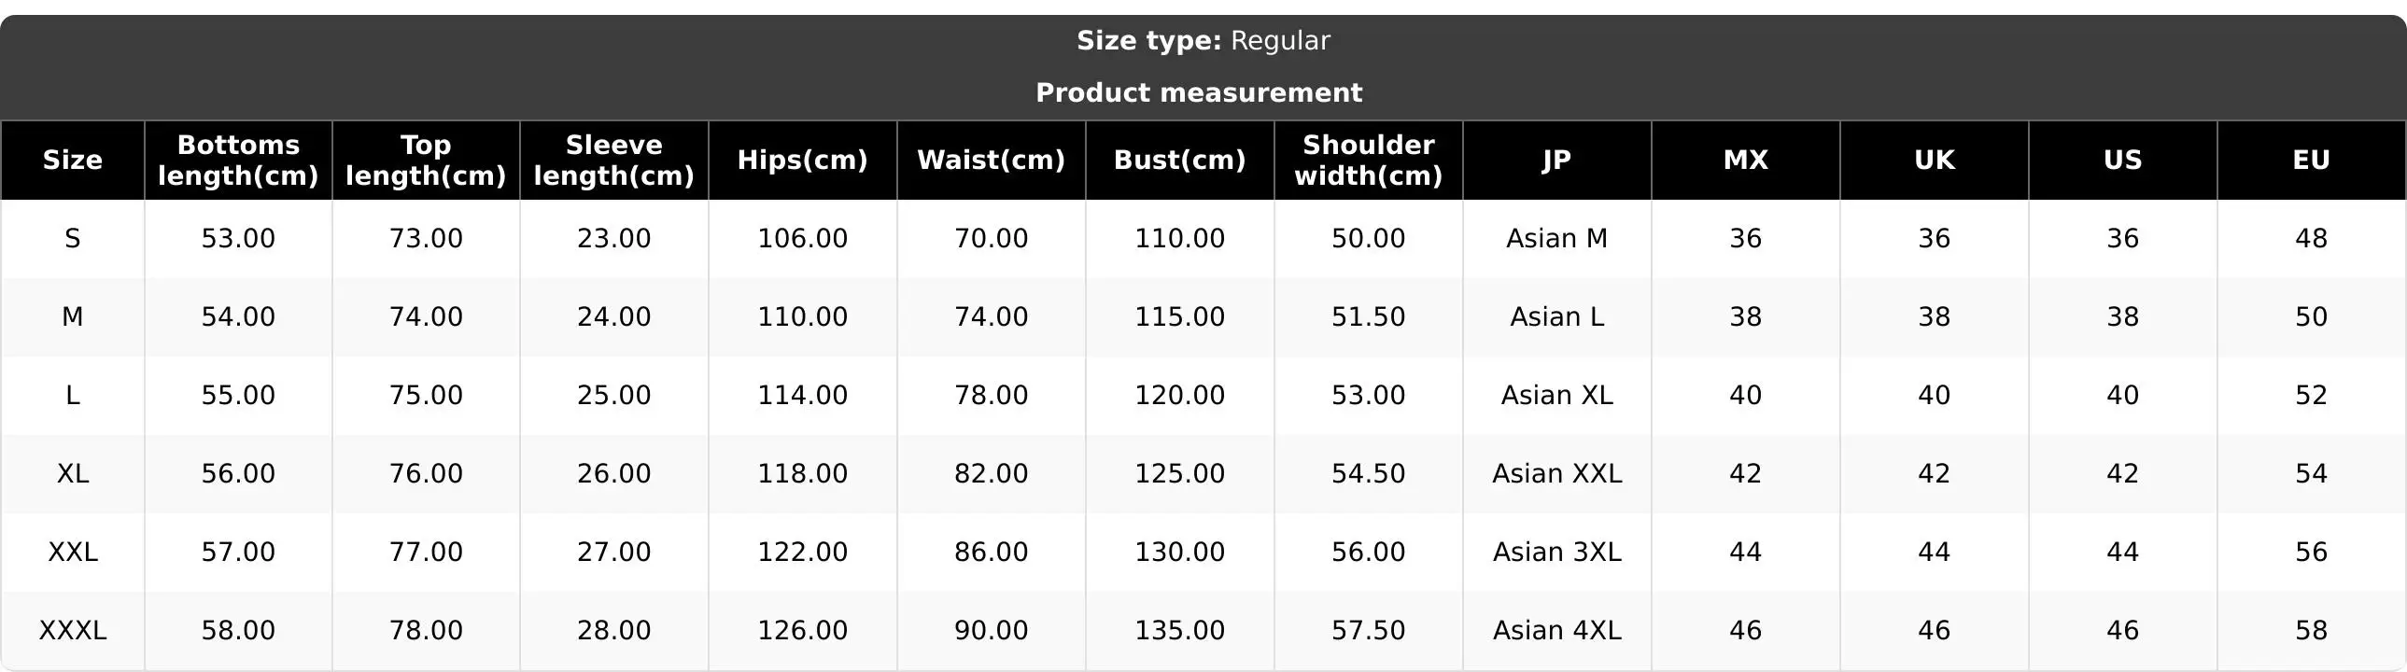Select the Bottoms length(cm) column header
The width and height of the screenshot is (2407, 672).
238,160
